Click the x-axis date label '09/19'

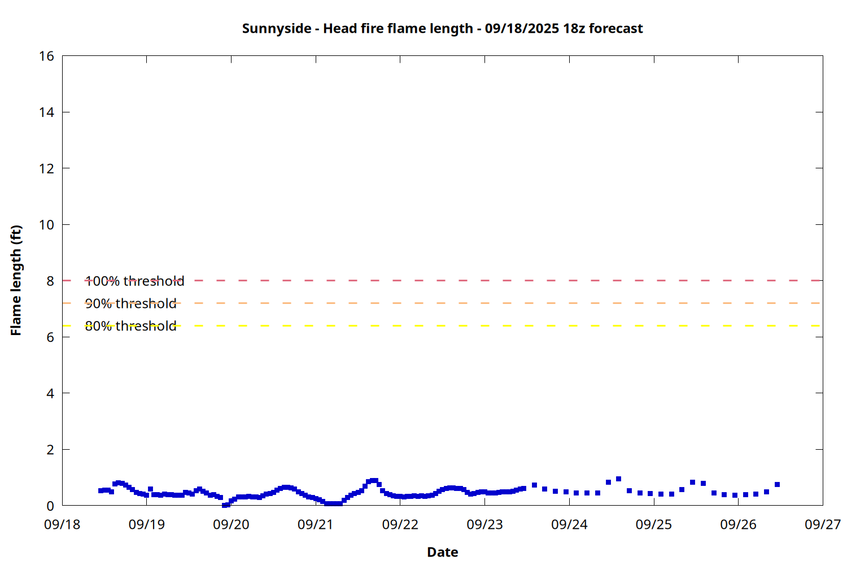tap(147, 524)
